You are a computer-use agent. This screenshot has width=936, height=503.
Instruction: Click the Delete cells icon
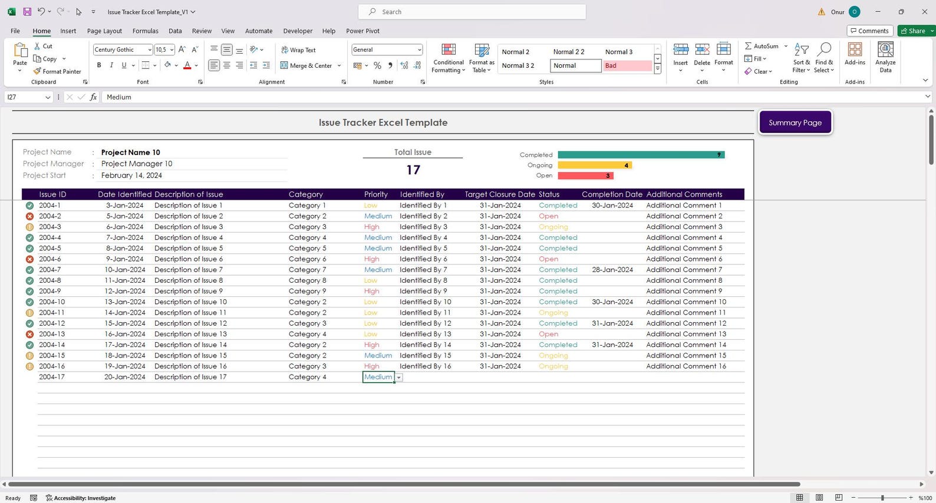click(702, 50)
